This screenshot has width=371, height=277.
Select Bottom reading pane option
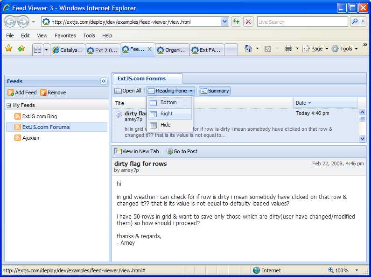point(168,102)
